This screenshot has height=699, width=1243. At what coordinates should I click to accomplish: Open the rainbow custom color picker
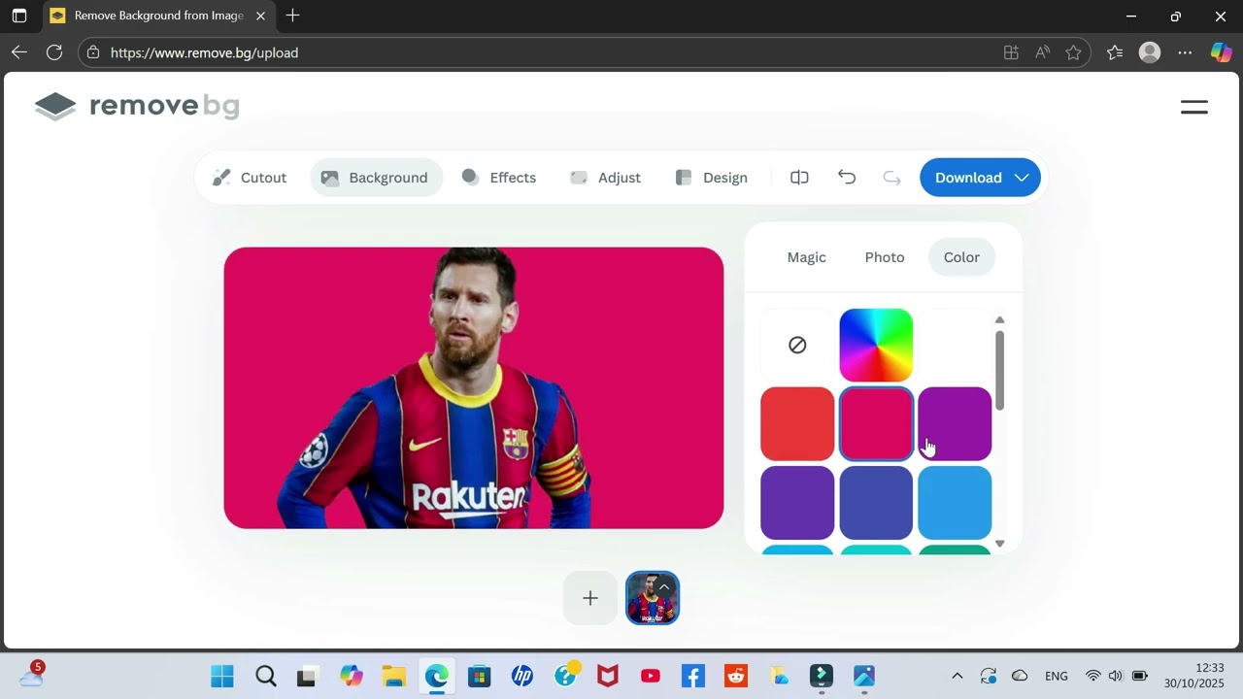876,345
